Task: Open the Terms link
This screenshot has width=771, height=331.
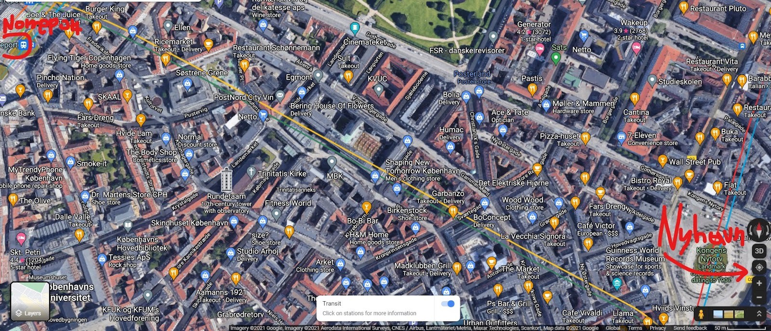Action: pos(635,328)
